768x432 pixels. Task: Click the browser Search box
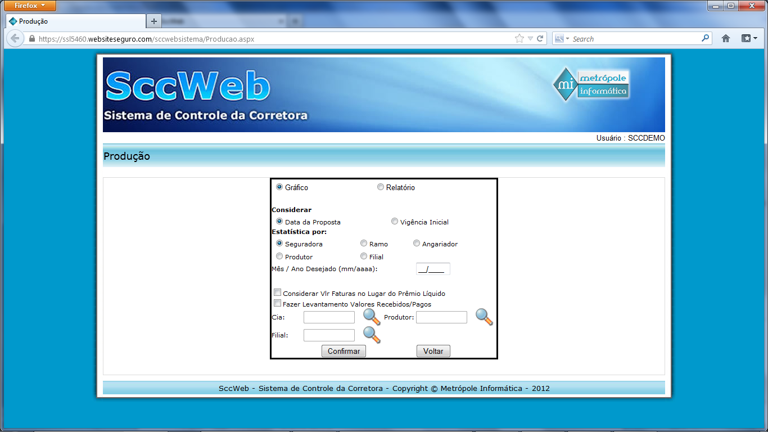[635, 39]
